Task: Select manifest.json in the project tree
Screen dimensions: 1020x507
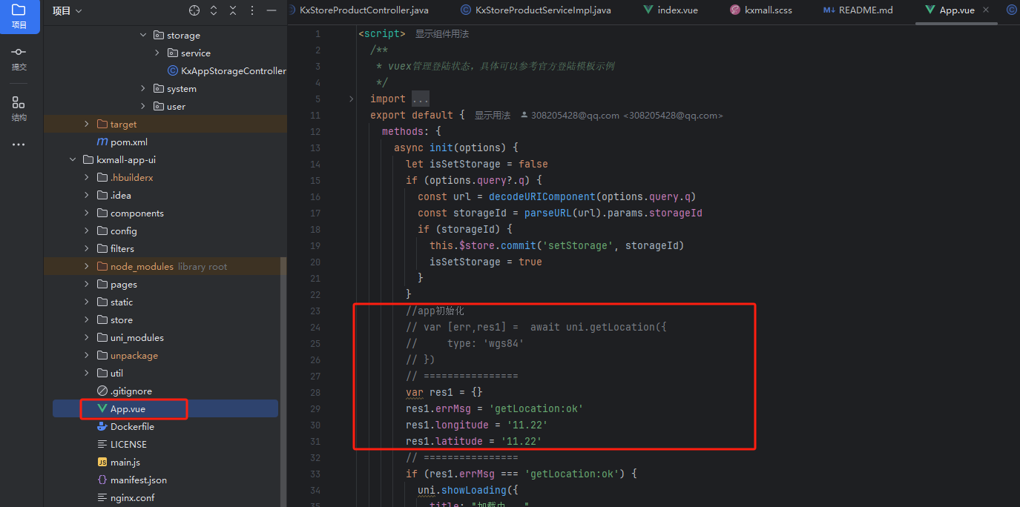Action: point(138,480)
